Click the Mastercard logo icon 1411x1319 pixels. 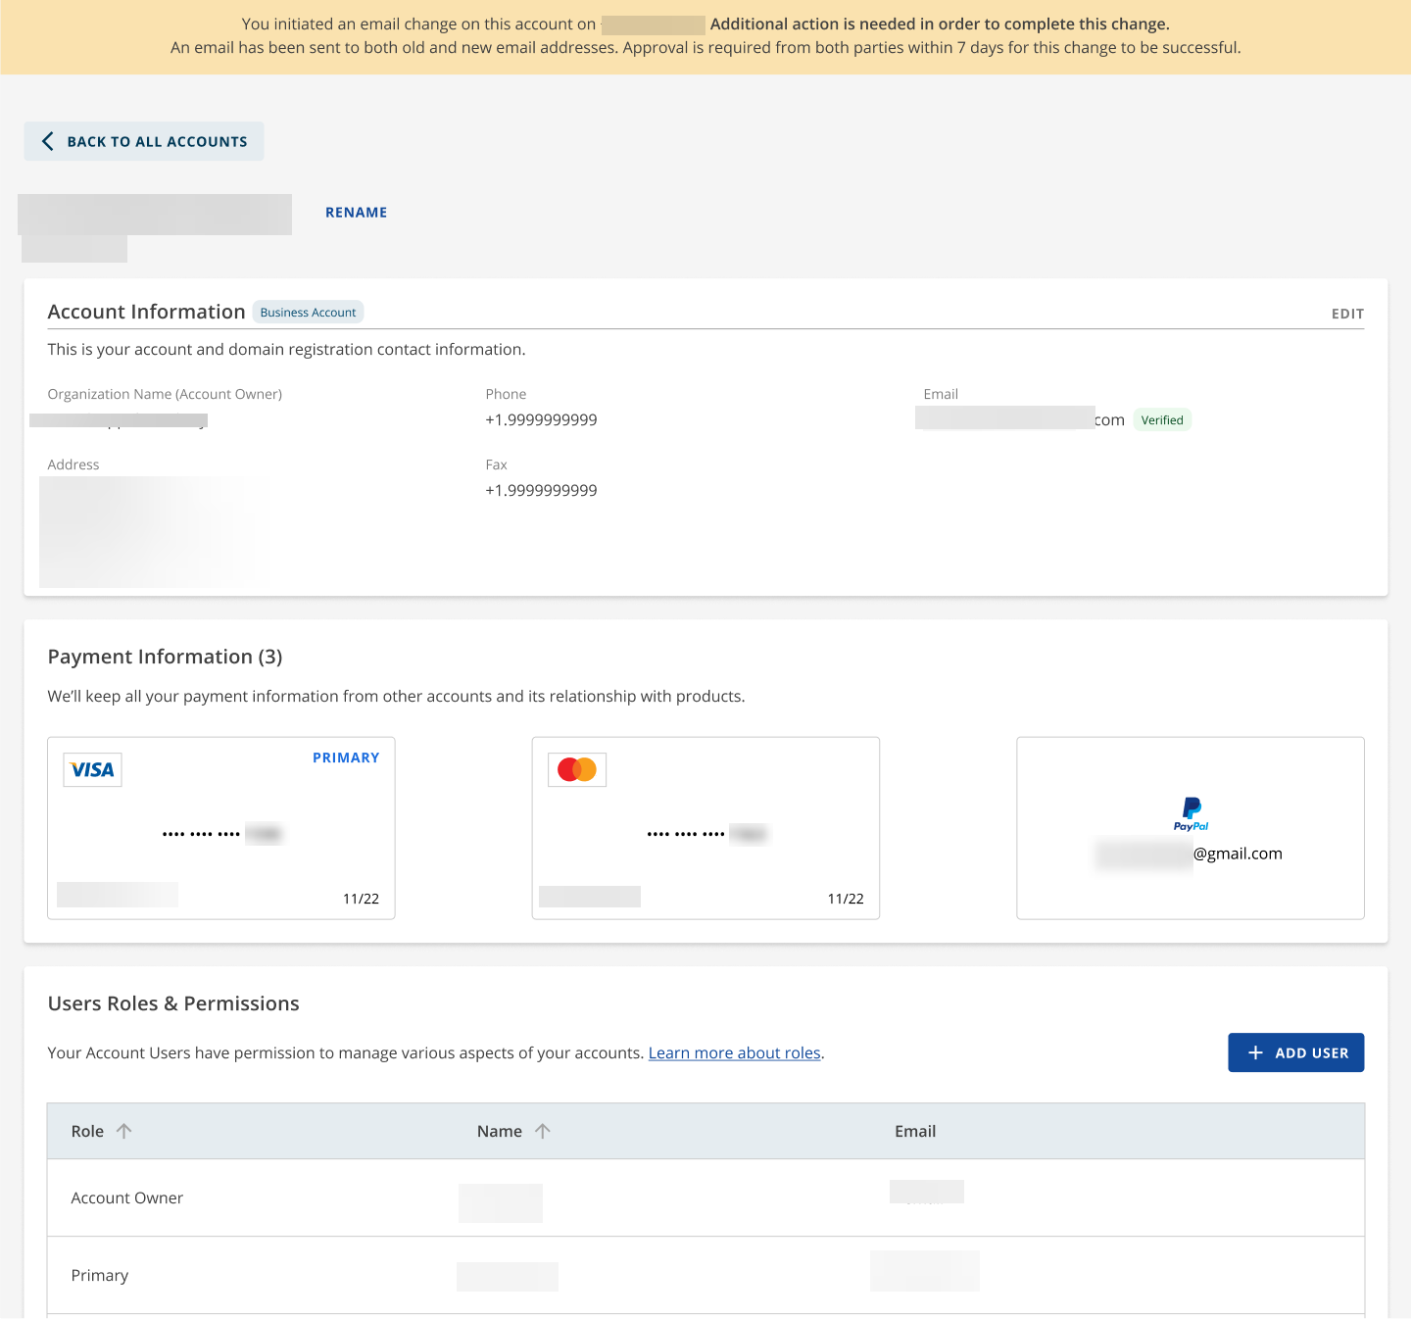point(577,770)
